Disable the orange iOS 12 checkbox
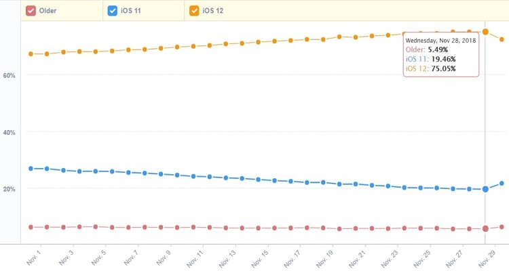The height and width of the screenshot is (271, 509). point(194,11)
